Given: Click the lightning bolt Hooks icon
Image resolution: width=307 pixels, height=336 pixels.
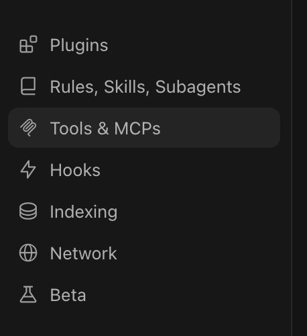Looking at the screenshot, I should click(x=28, y=169).
